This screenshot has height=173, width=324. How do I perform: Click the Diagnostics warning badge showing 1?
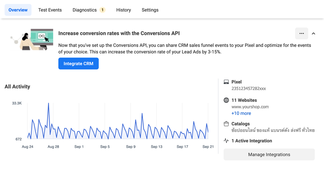pos(102,10)
